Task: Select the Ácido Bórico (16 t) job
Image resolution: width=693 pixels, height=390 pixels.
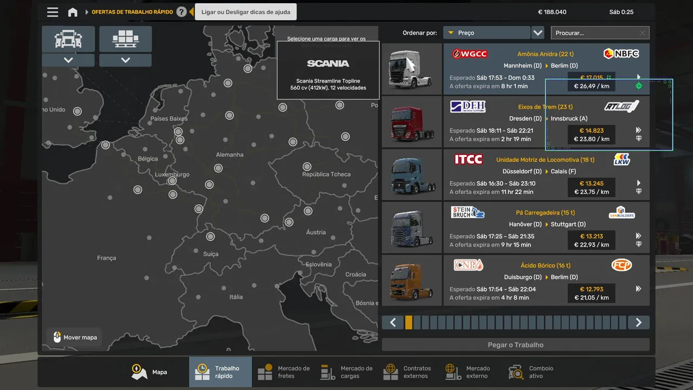Action: tap(546, 280)
